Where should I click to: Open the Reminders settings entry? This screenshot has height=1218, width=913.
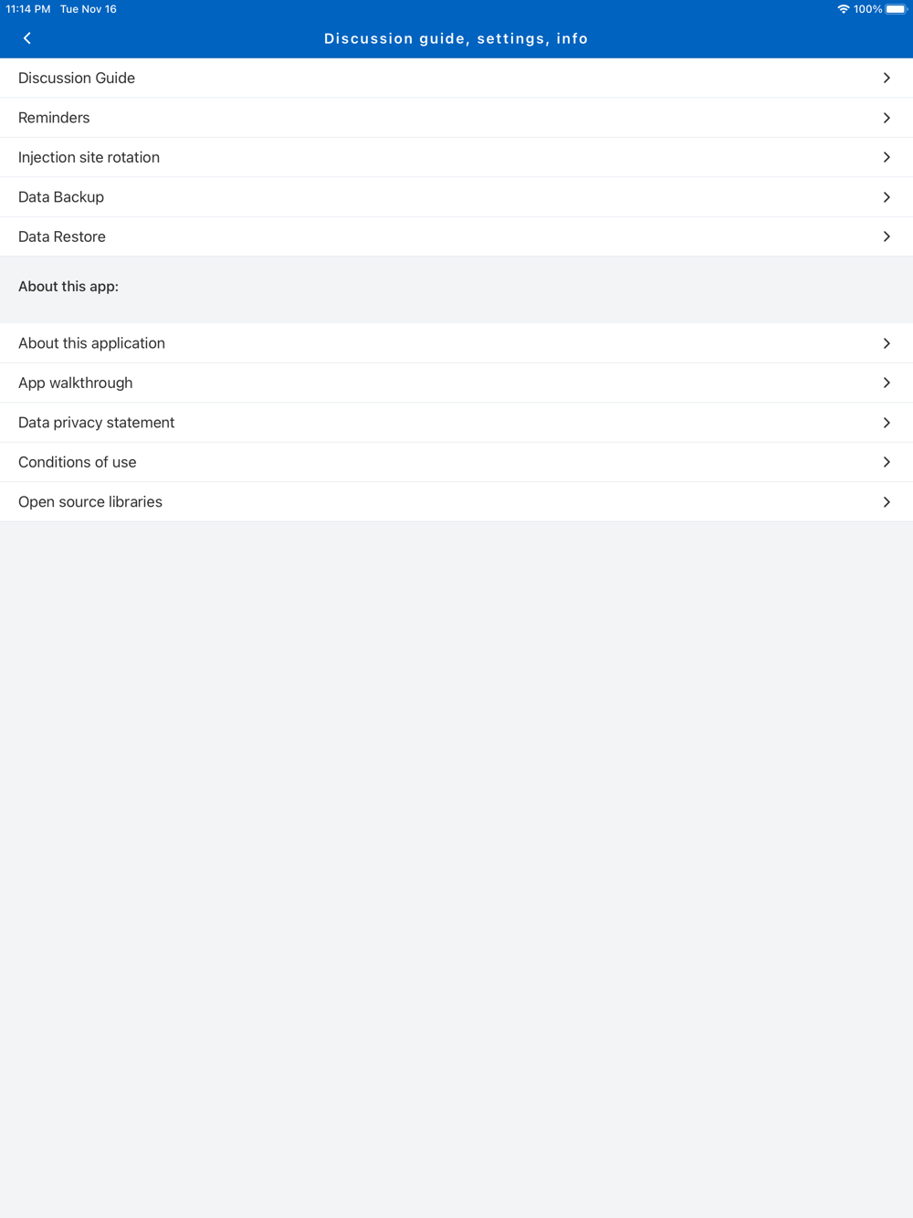pos(456,118)
